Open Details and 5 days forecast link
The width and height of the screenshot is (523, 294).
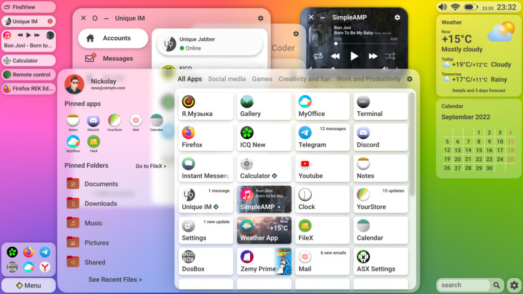tap(478, 90)
